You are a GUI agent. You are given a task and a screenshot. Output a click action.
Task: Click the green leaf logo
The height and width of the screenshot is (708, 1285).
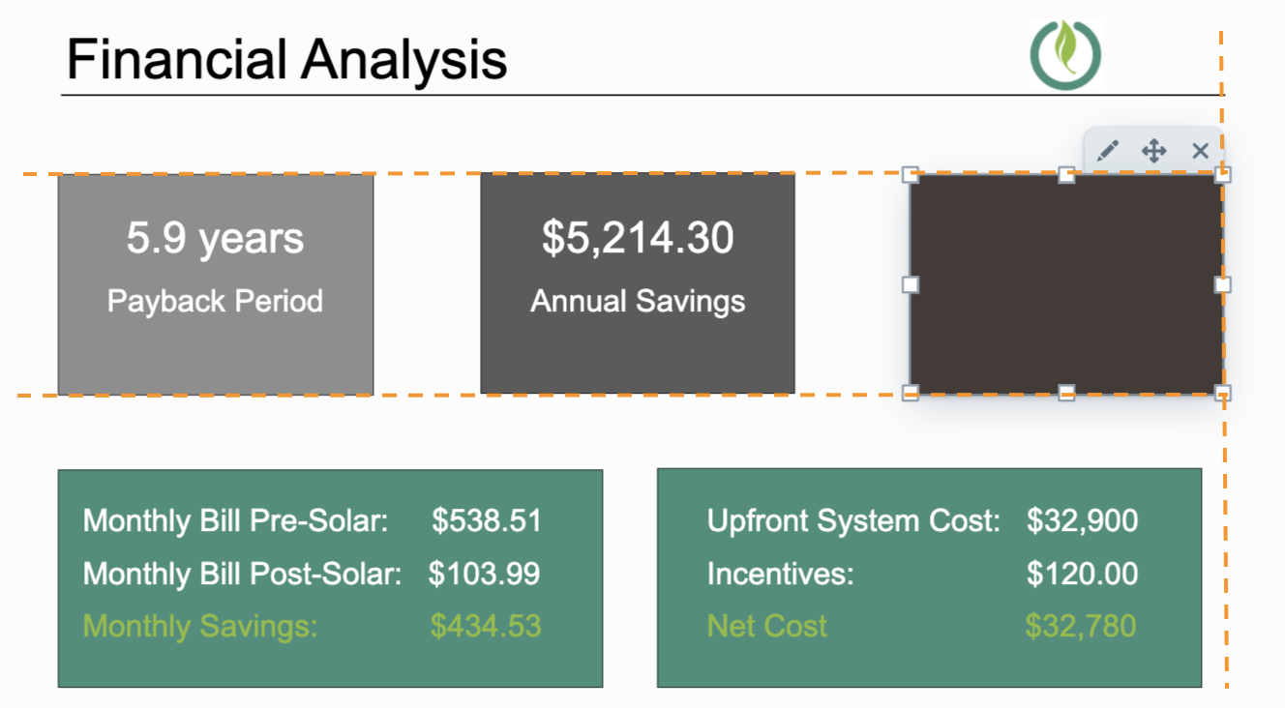(1065, 54)
